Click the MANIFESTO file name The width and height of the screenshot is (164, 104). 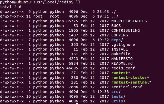(x=122, y=59)
